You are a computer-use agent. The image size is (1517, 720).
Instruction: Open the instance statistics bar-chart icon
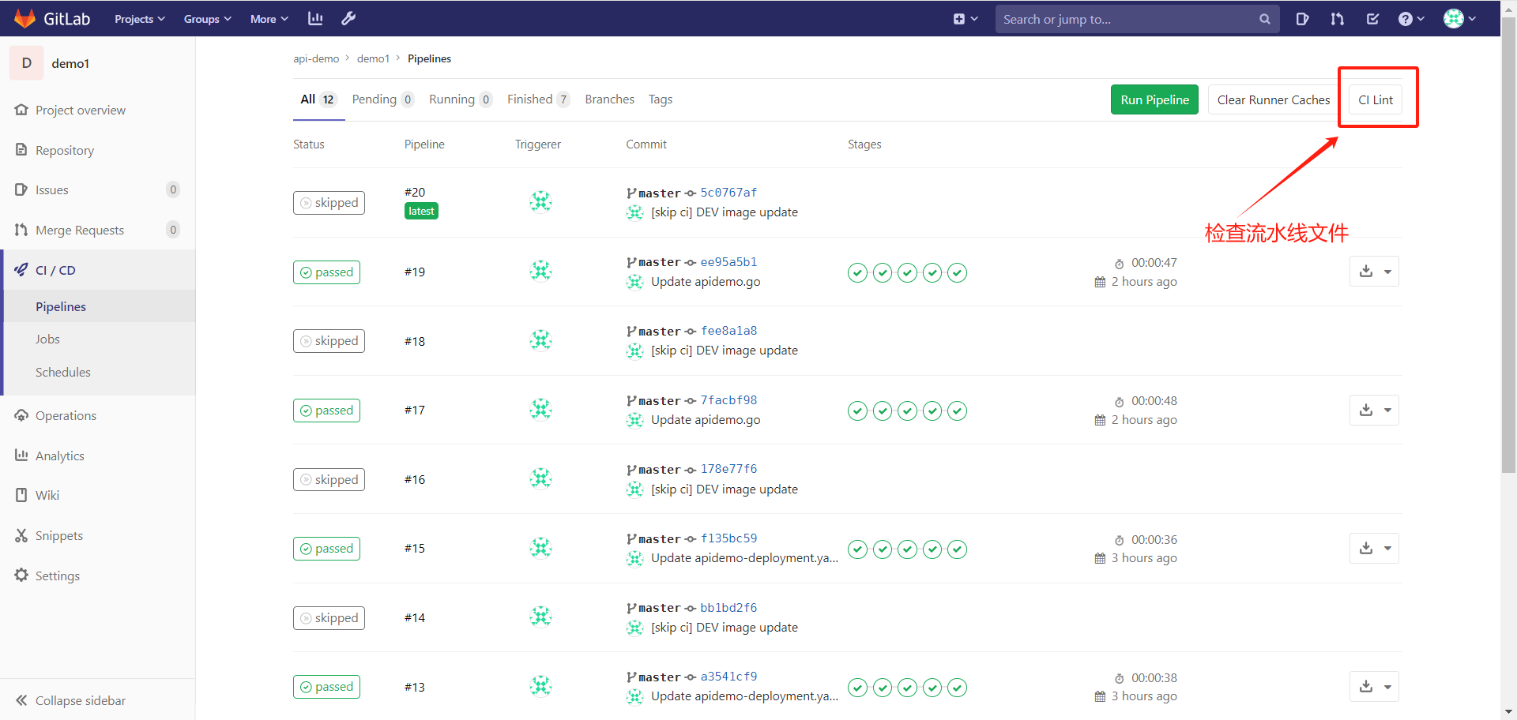[315, 18]
